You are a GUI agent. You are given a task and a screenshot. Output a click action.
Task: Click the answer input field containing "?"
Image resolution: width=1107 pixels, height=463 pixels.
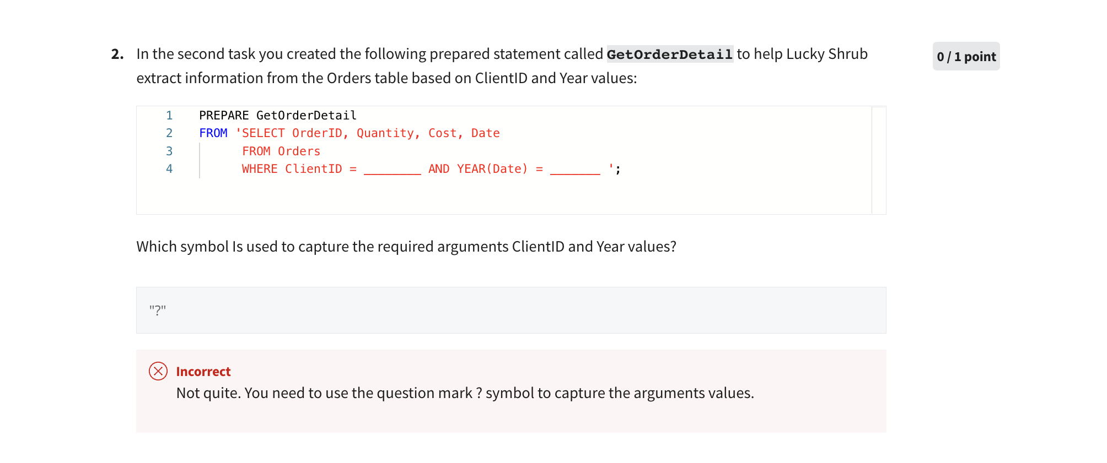coord(510,310)
